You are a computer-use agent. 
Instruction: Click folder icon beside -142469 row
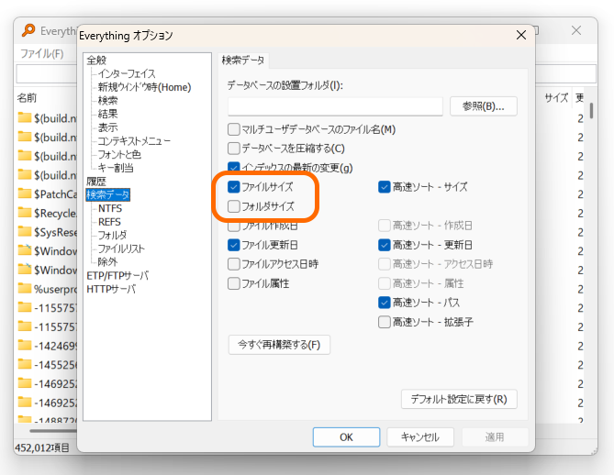tap(25, 345)
